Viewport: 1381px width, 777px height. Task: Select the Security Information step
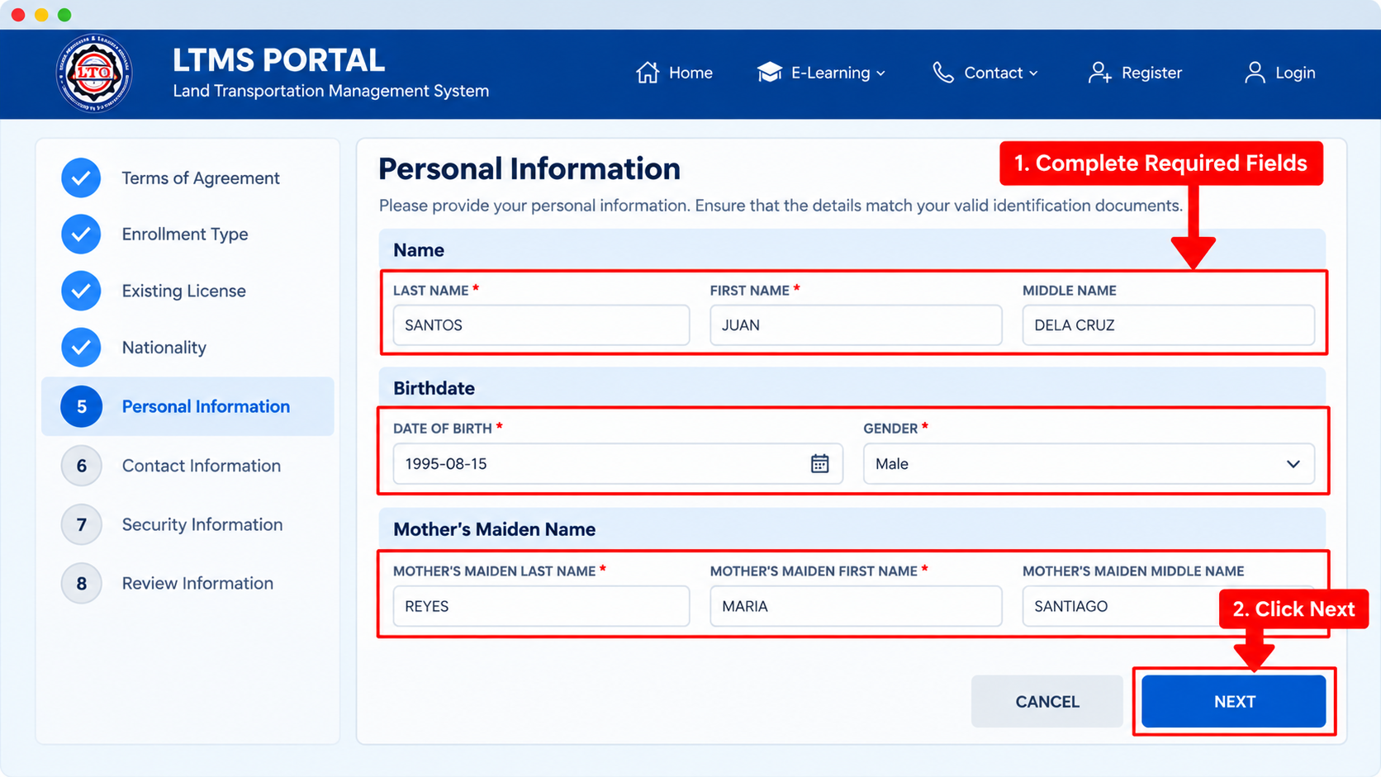(x=187, y=524)
